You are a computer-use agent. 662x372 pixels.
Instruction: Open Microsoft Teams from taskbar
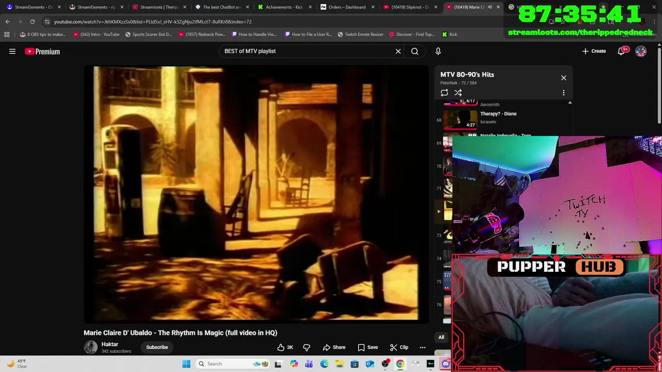click(x=309, y=364)
